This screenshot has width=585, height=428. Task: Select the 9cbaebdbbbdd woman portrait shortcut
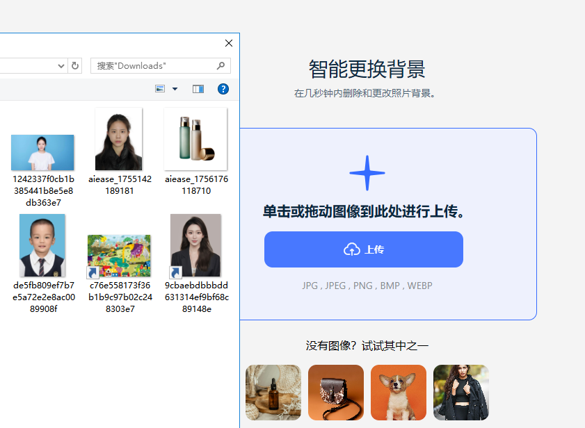(195, 246)
